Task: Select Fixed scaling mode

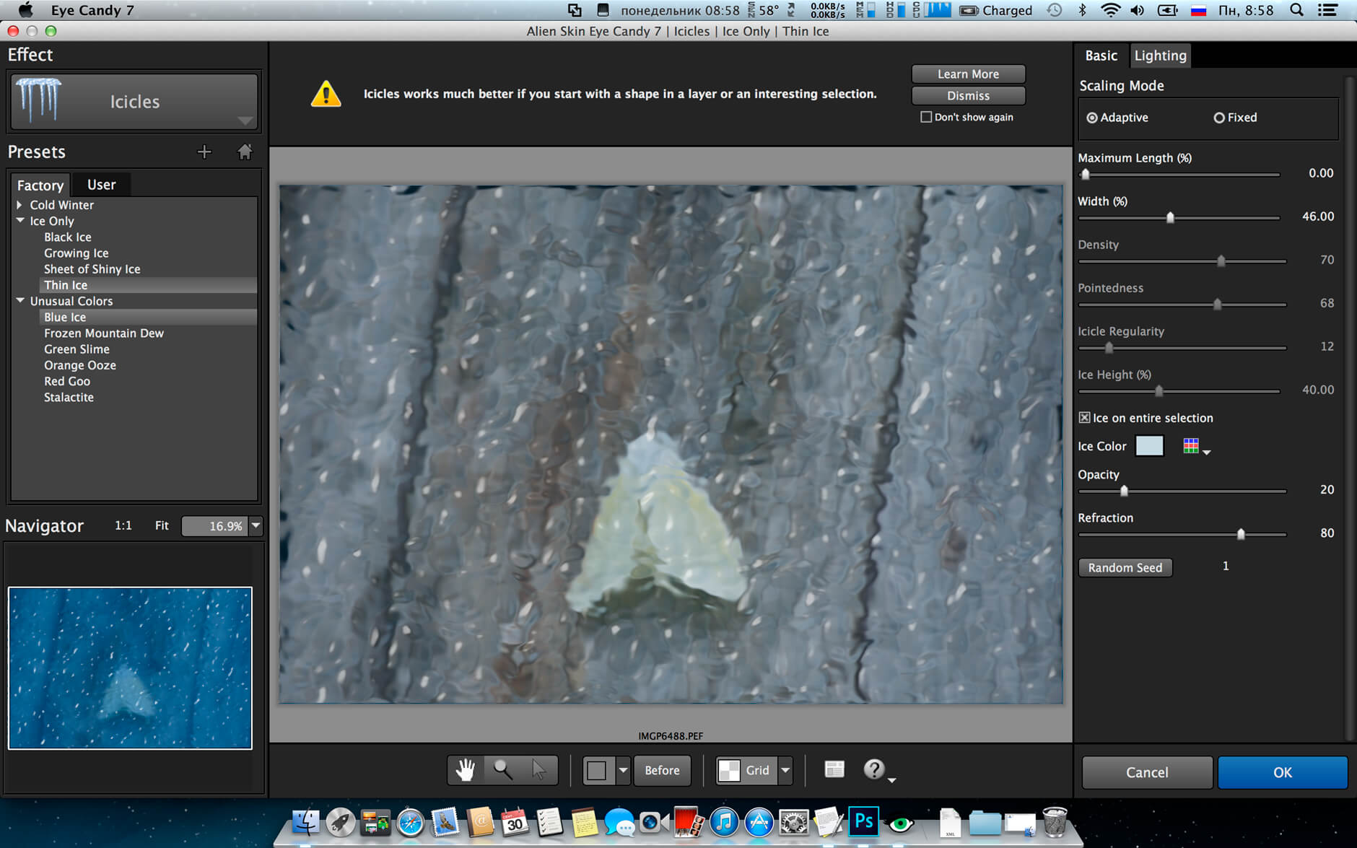Action: click(1235, 118)
